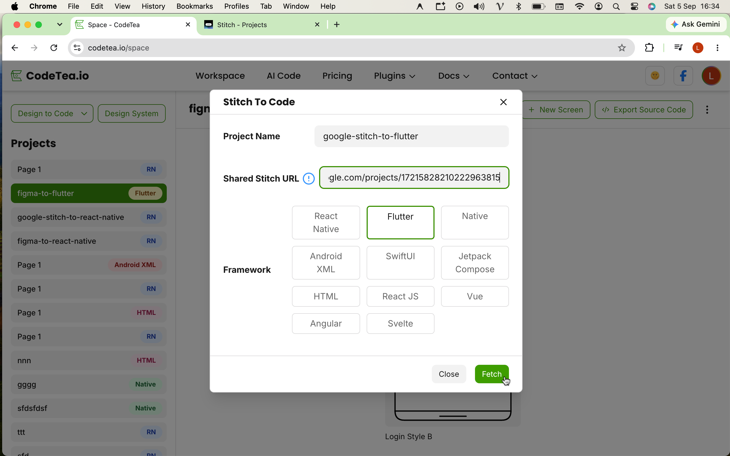
Task: Open the AI Code nav item
Action: (x=284, y=76)
